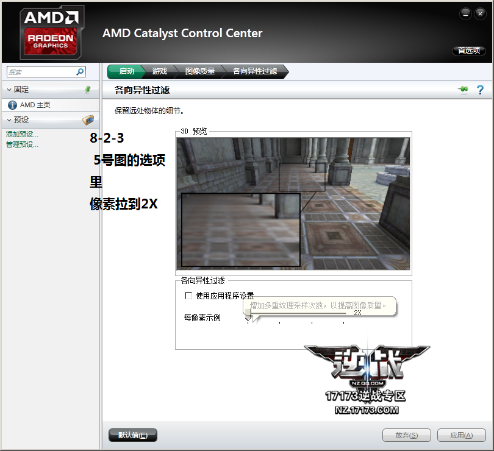
Task: Click the AMD Radeon Graphics logo
Action: pyautogui.click(x=52, y=32)
